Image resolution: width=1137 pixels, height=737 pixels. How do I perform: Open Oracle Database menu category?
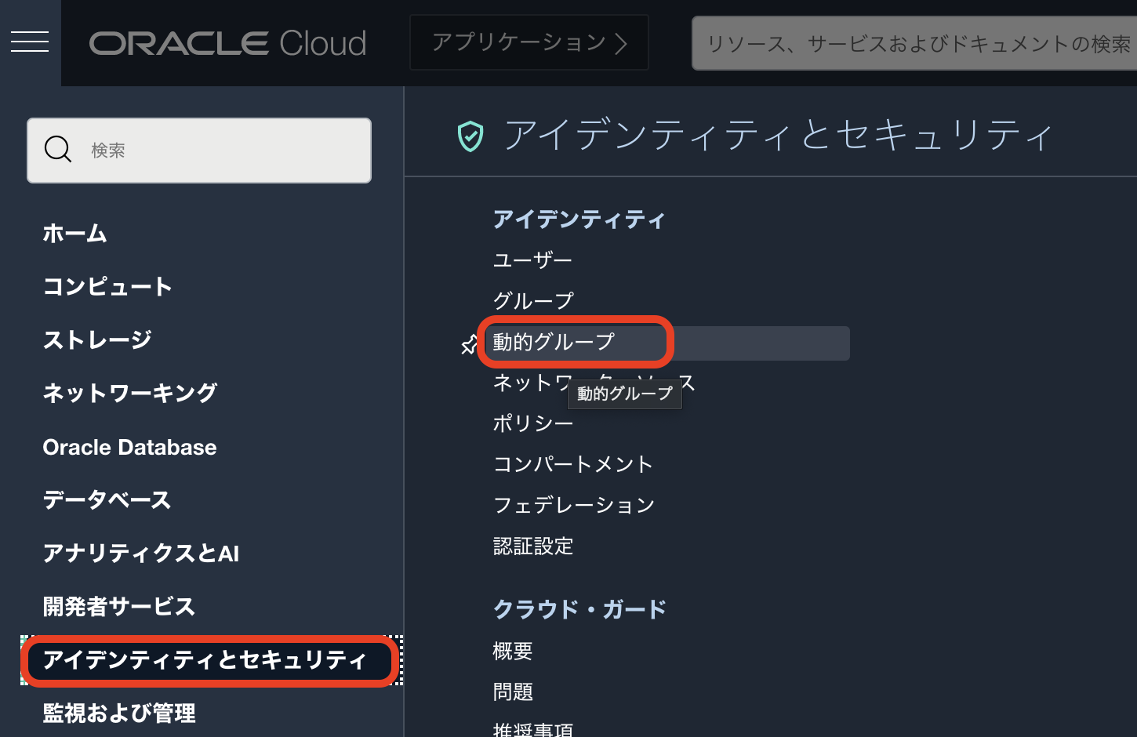tap(129, 447)
